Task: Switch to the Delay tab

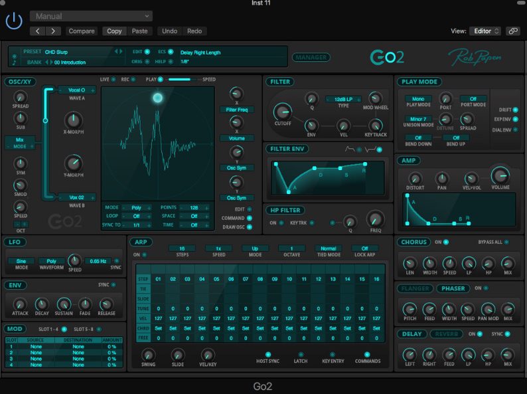Action: [x=412, y=334]
